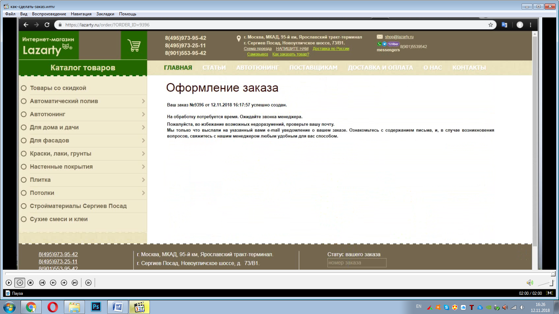The height and width of the screenshot is (314, 559).
Task: Skip to the next file button
Action: pyautogui.click(x=75, y=283)
